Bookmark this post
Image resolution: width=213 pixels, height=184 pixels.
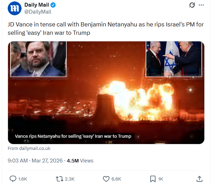(152, 179)
